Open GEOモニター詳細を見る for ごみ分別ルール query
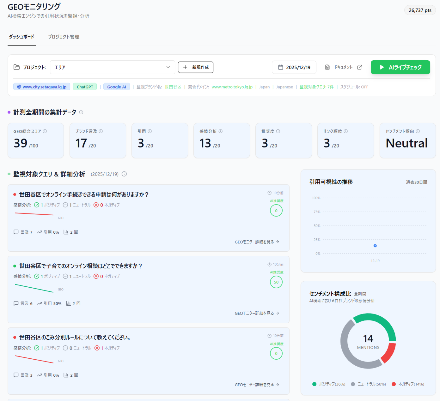Image resolution: width=440 pixels, height=401 pixels. point(257,385)
